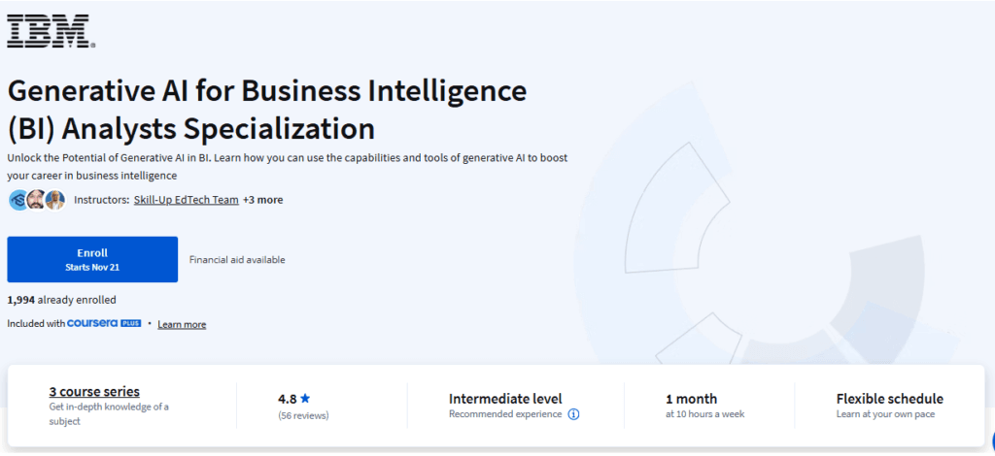Image resolution: width=995 pixels, height=456 pixels.
Task: Click the Unlock the Potential description paragraph
Action: coord(288,167)
